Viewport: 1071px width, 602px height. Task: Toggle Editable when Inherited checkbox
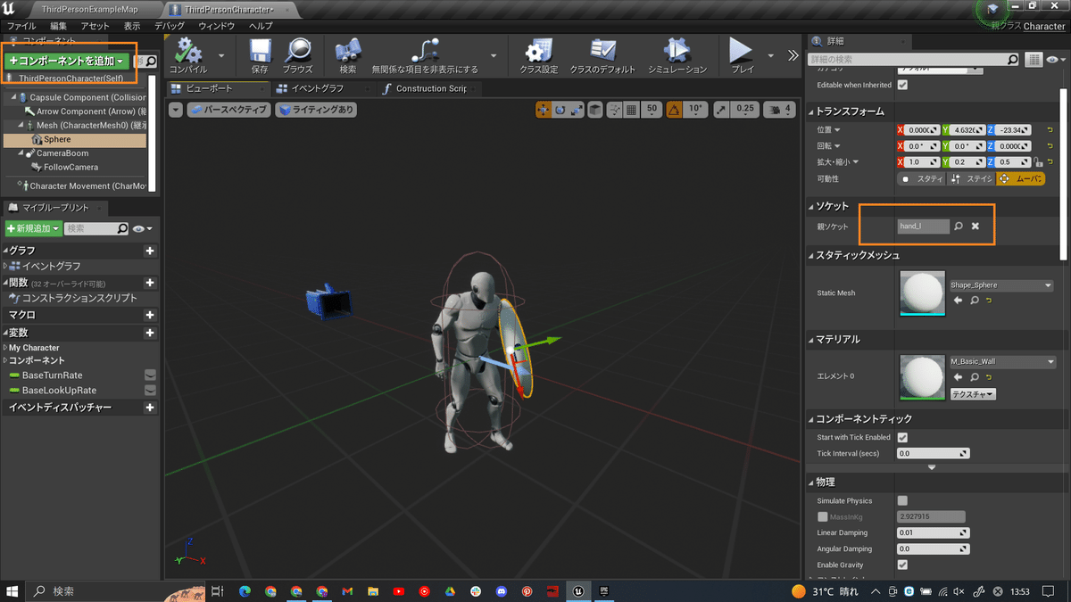coord(902,85)
